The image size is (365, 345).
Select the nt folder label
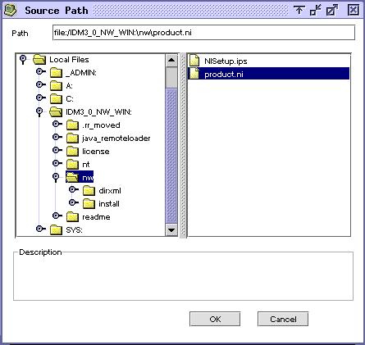click(86, 164)
